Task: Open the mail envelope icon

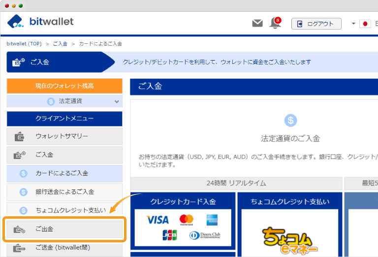Action: click(x=257, y=23)
